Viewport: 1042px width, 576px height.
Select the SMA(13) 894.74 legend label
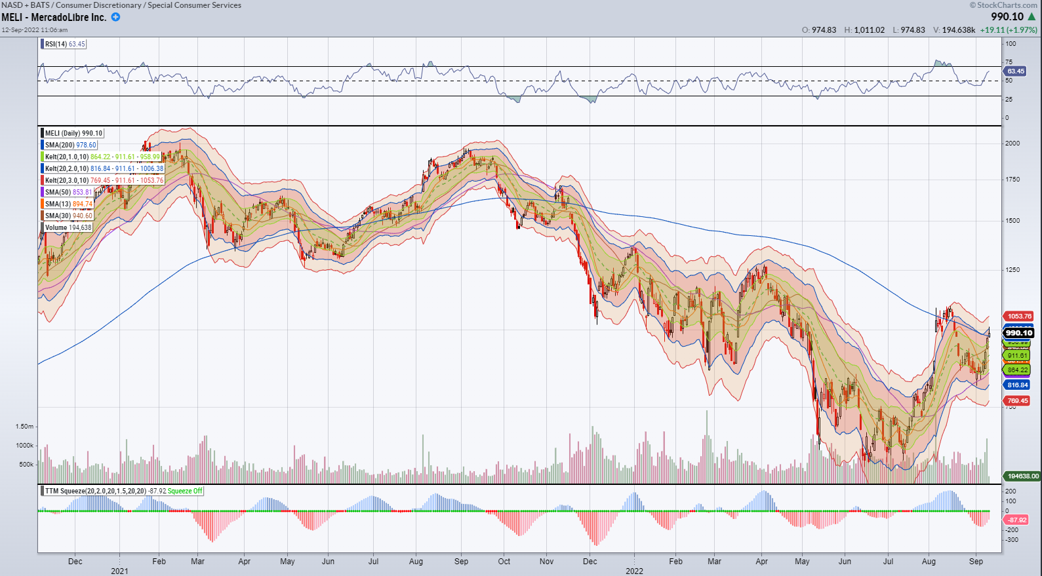tap(68, 204)
